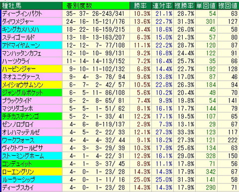
Task: Select 328 単回値 in ストーミングホーム row
Action: 211,156
